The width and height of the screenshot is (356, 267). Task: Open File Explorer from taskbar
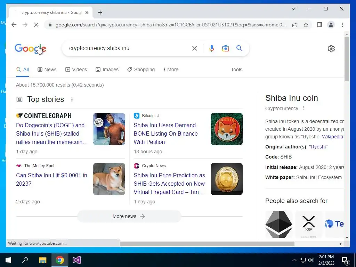[42, 260]
